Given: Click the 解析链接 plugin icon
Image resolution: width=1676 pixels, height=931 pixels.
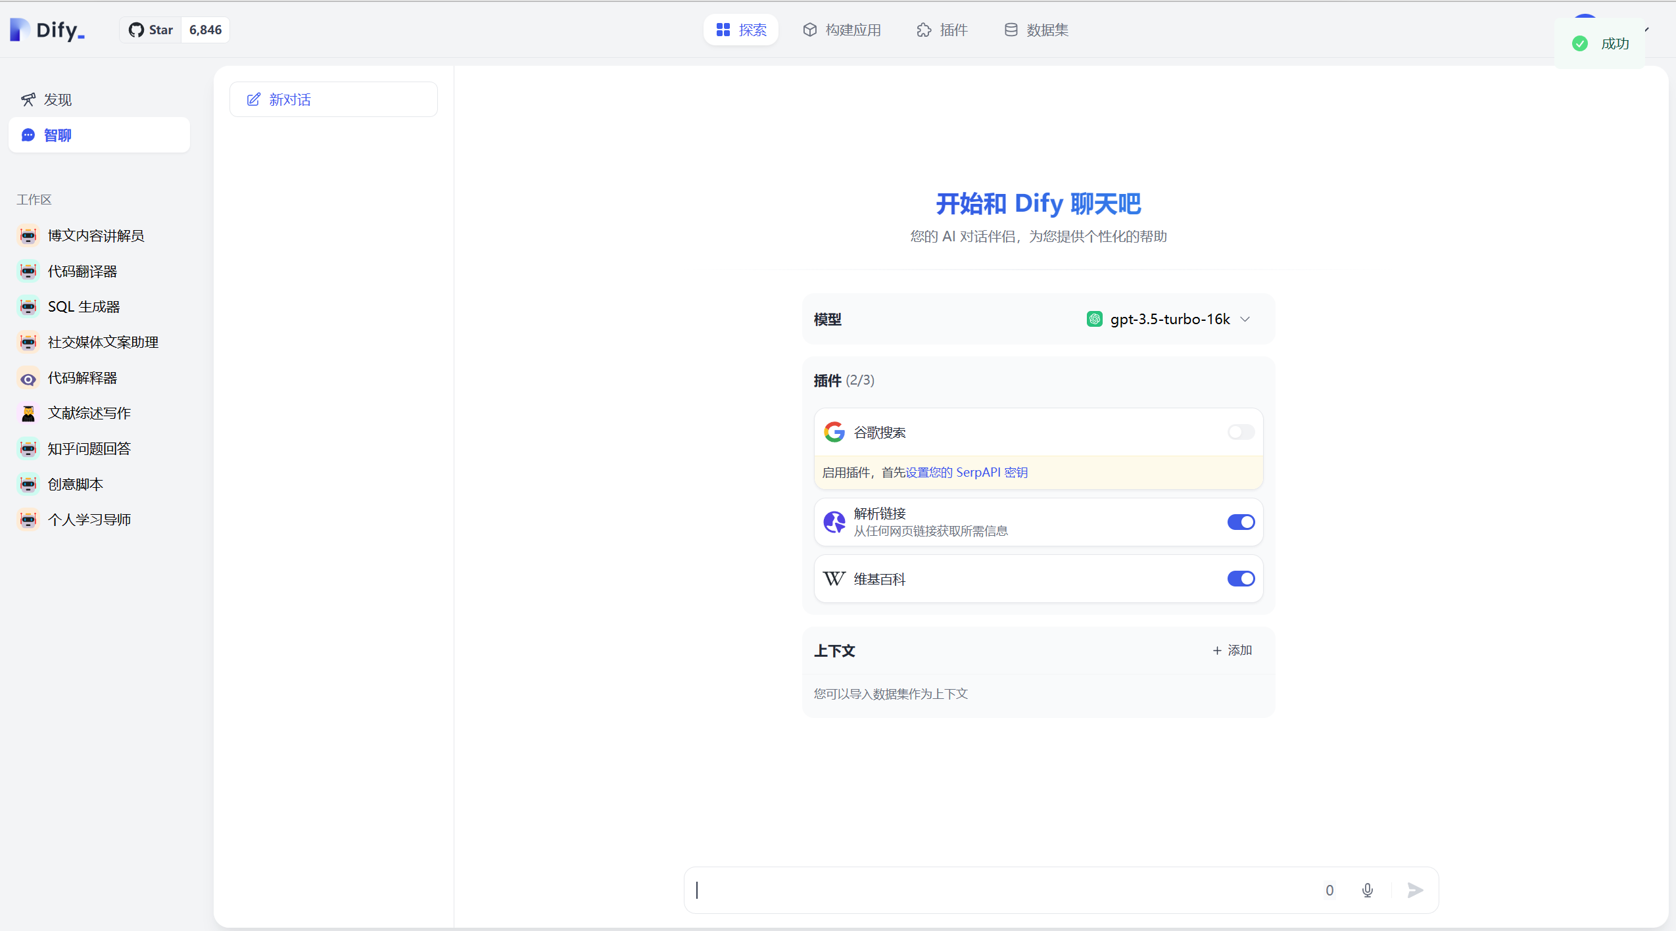Looking at the screenshot, I should [834, 522].
